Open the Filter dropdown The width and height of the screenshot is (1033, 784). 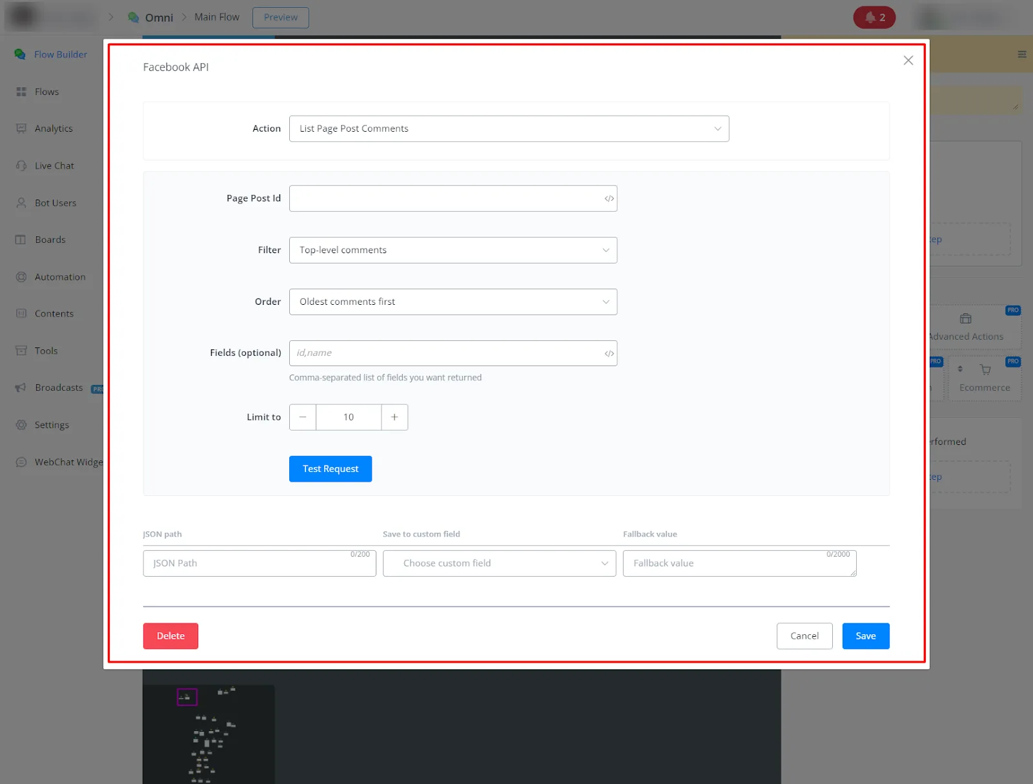click(x=453, y=250)
